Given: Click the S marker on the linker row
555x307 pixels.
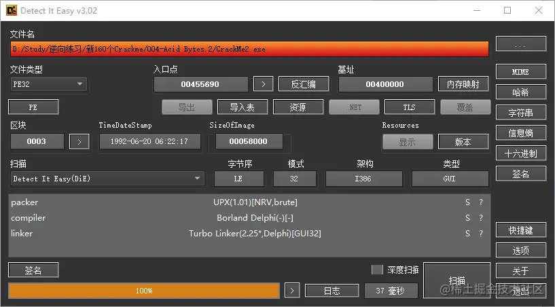Looking at the screenshot, I should tap(467, 234).
